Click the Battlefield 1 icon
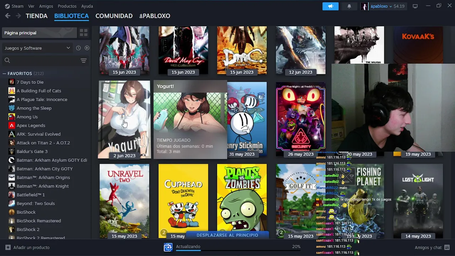Viewport: 455px width, 256px height. pos(12,195)
